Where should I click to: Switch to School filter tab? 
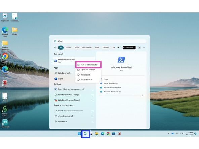pyautogui.click(x=68, y=48)
